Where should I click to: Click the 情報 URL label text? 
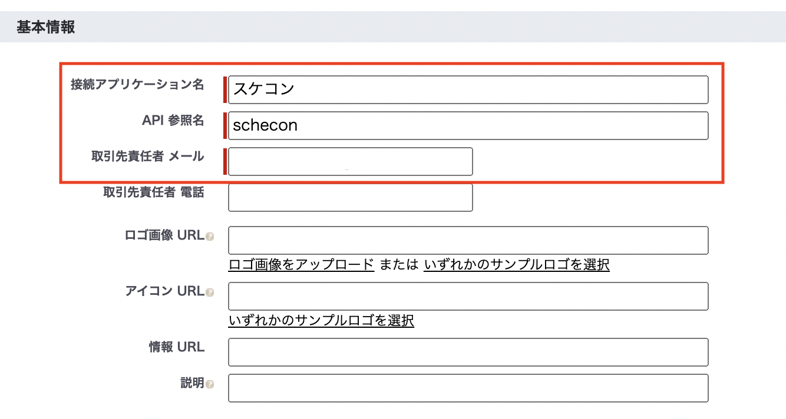pyautogui.click(x=176, y=347)
